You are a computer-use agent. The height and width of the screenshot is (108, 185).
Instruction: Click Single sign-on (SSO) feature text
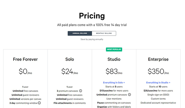pyautogui.click(x=158, y=95)
